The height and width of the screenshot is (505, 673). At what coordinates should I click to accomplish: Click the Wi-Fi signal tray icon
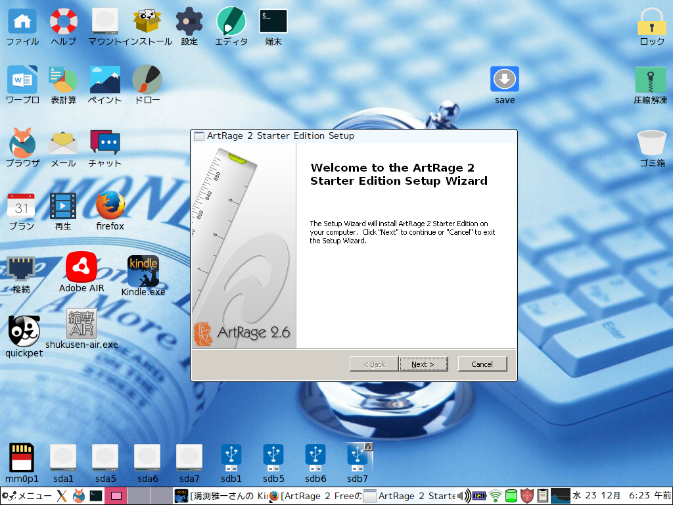tap(496, 496)
